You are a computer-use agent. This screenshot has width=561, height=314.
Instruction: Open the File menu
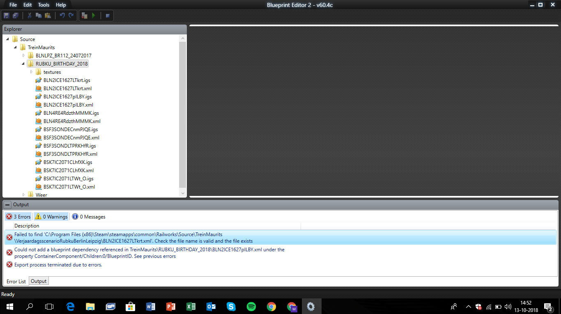[13, 5]
